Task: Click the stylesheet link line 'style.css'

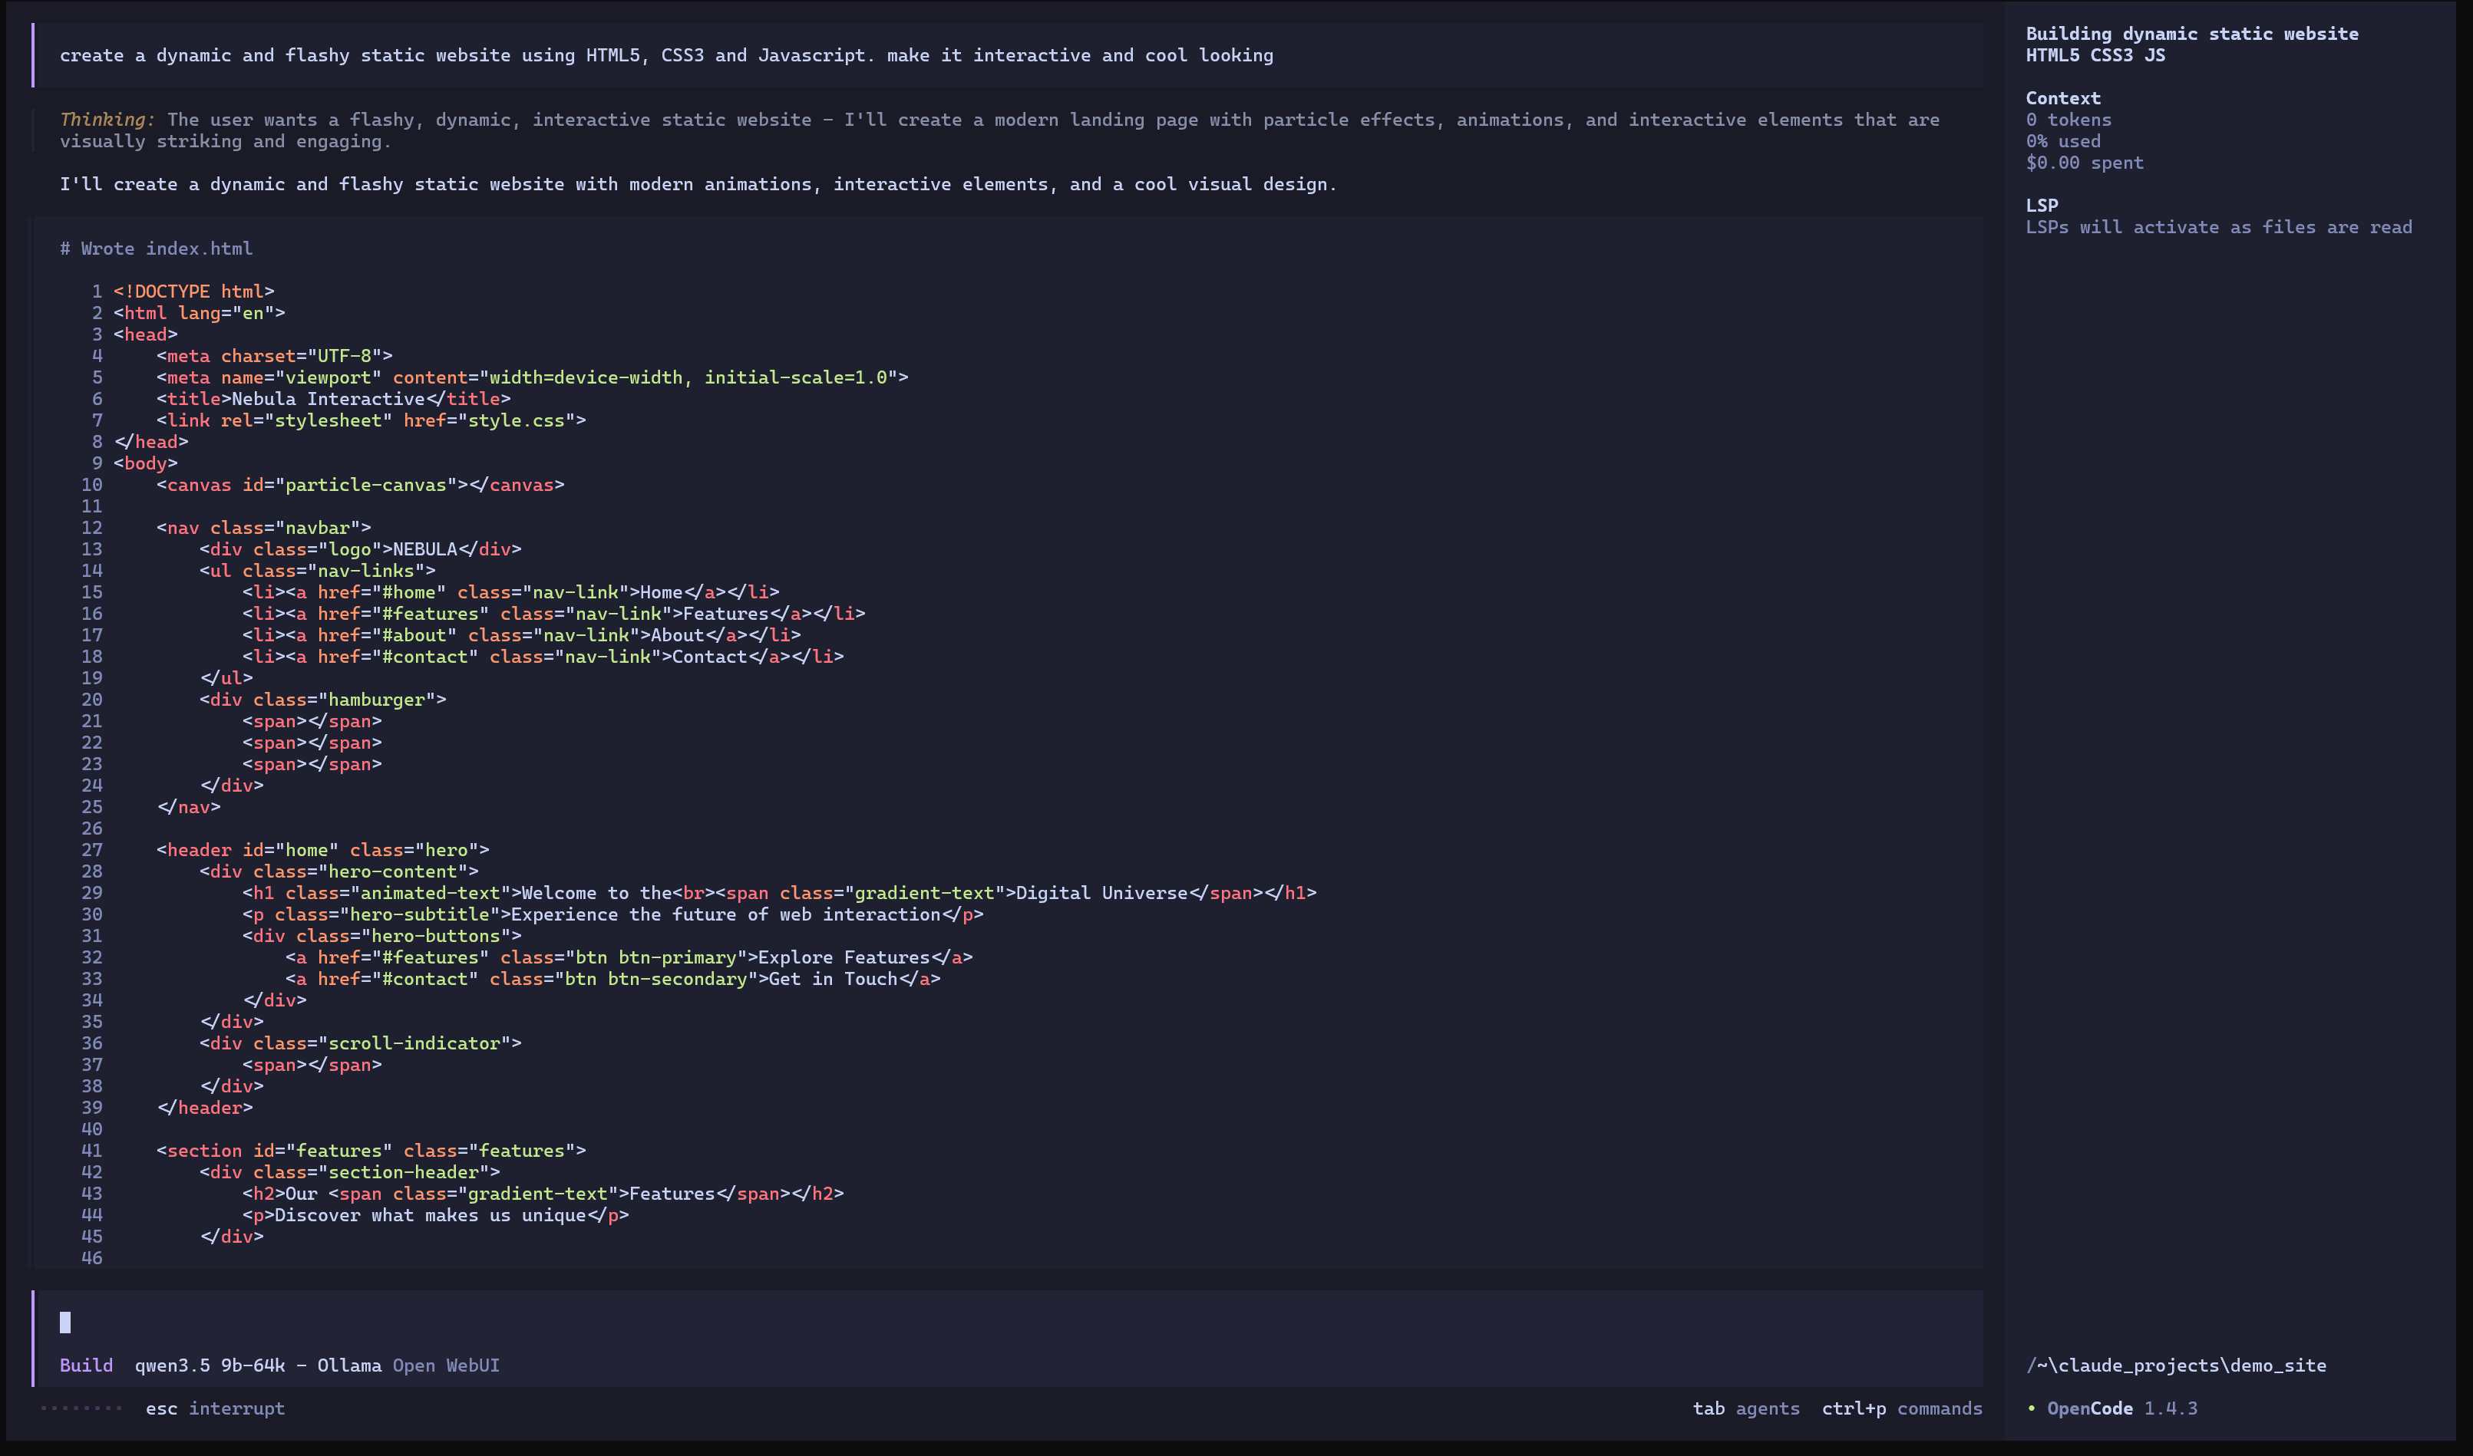Action: tap(371, 420)
